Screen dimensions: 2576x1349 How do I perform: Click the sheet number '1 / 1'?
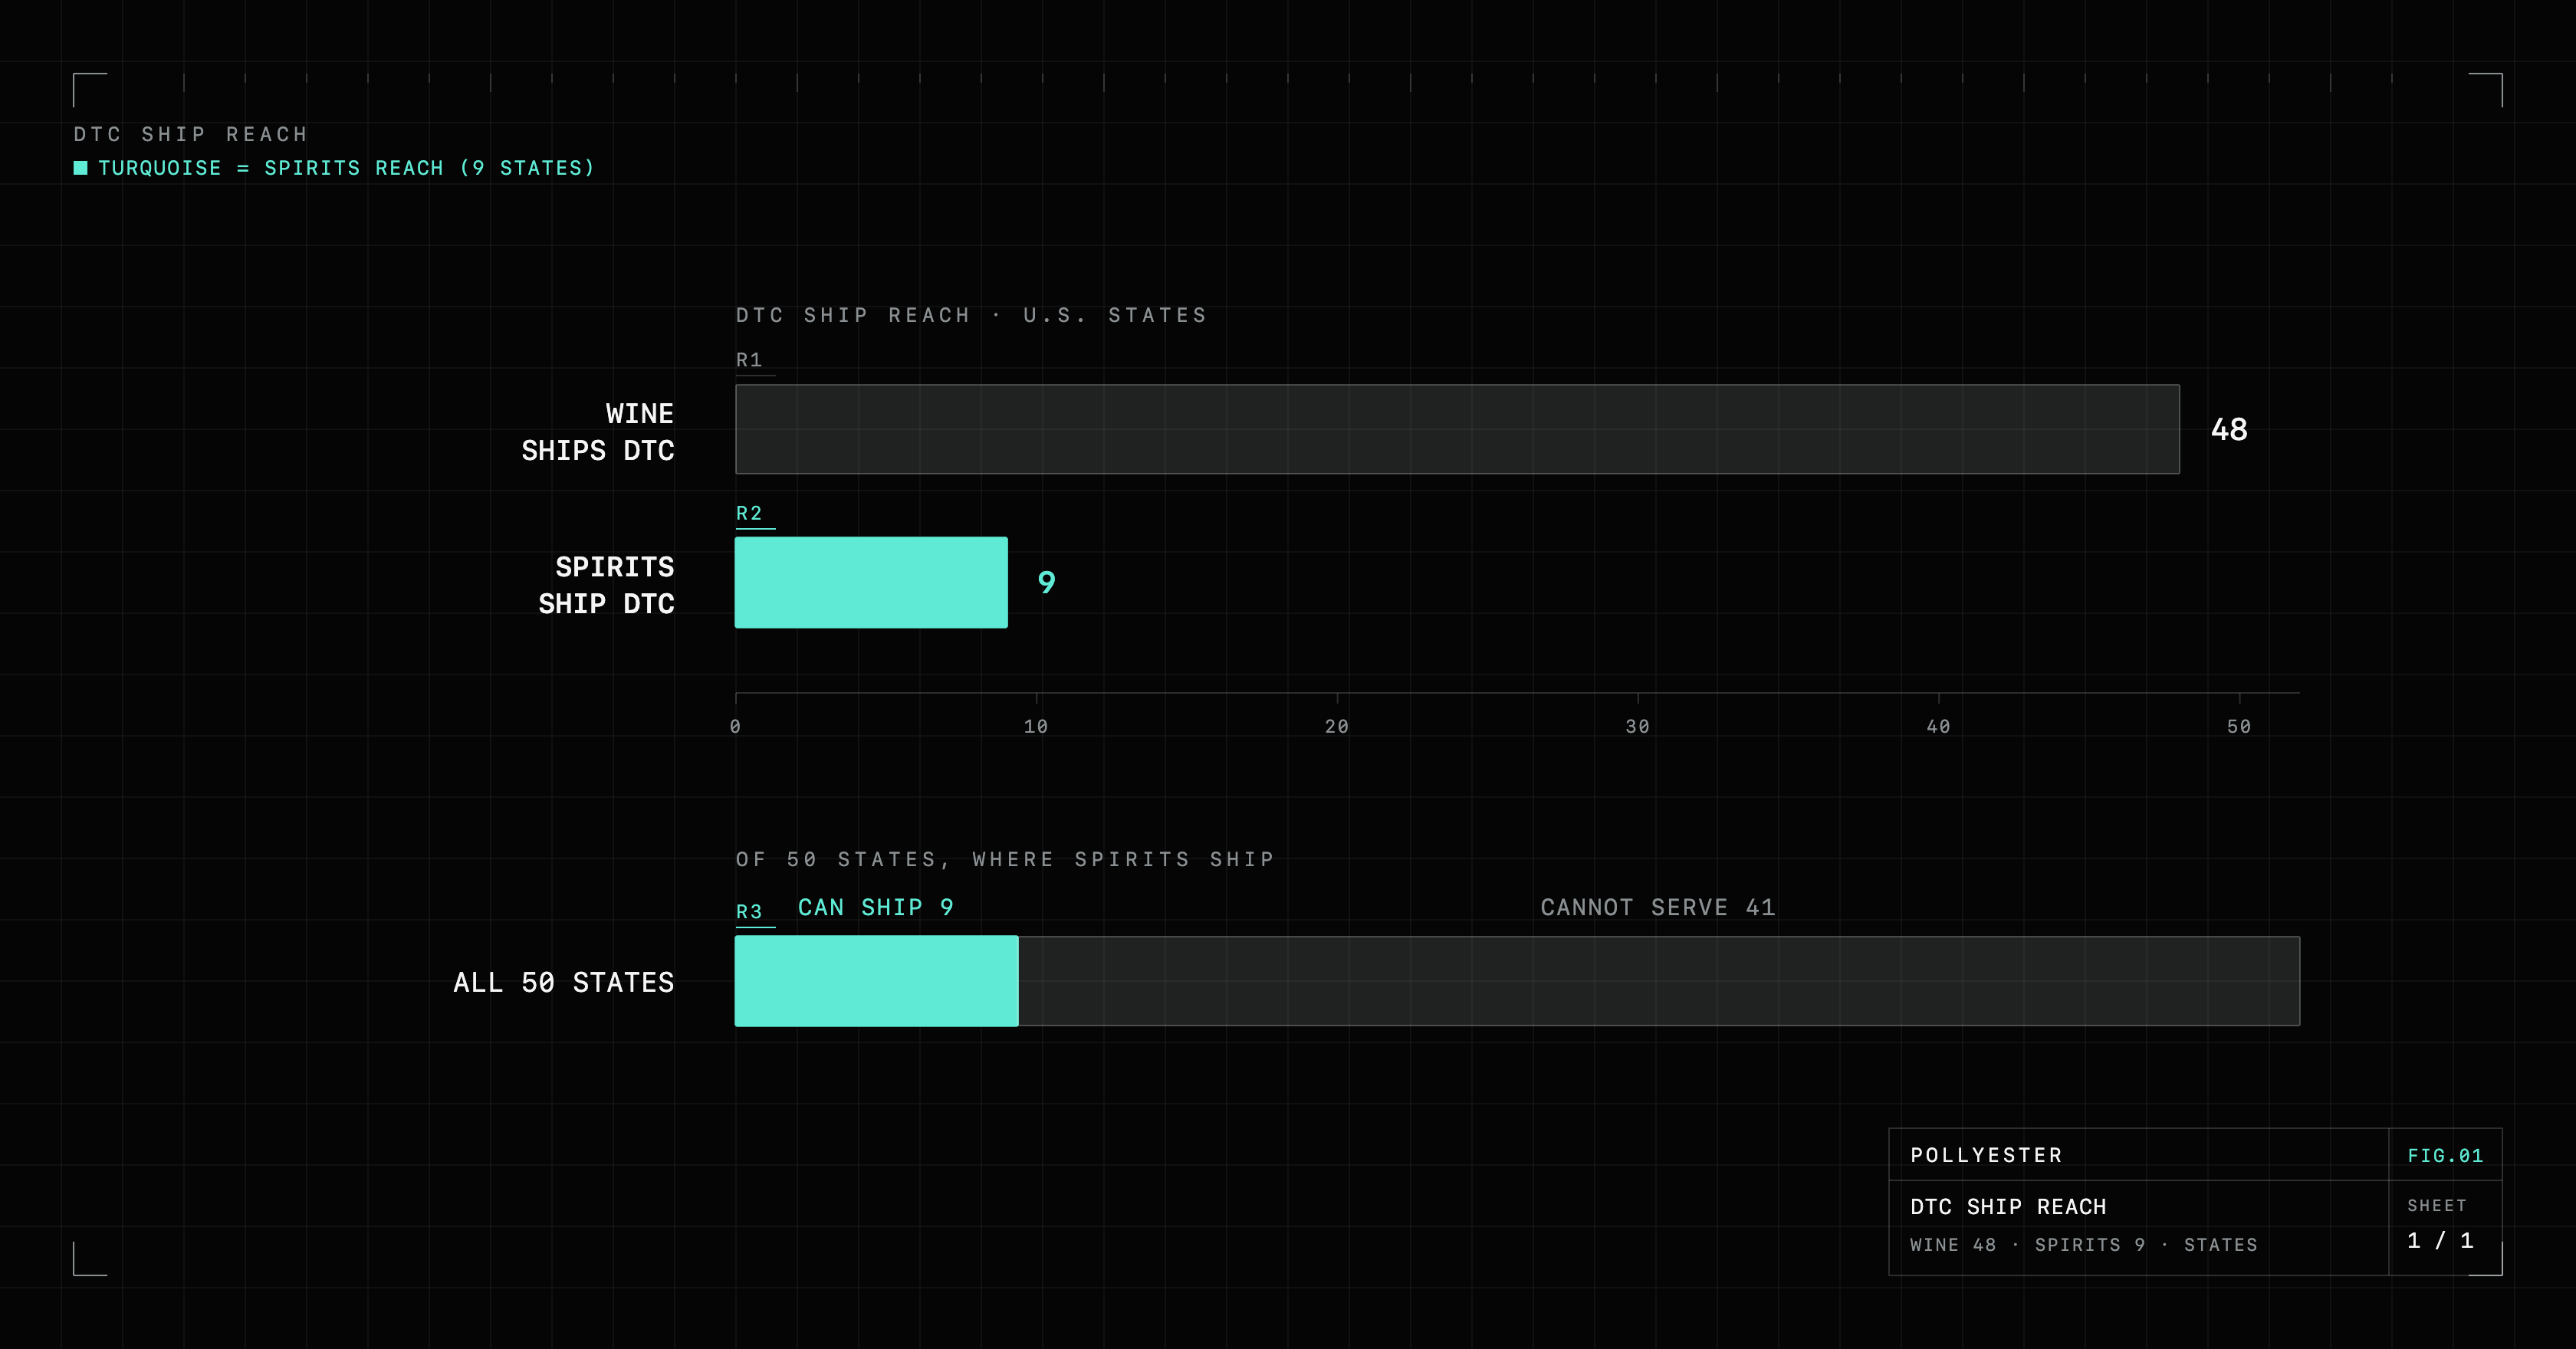point(2440,1240)
